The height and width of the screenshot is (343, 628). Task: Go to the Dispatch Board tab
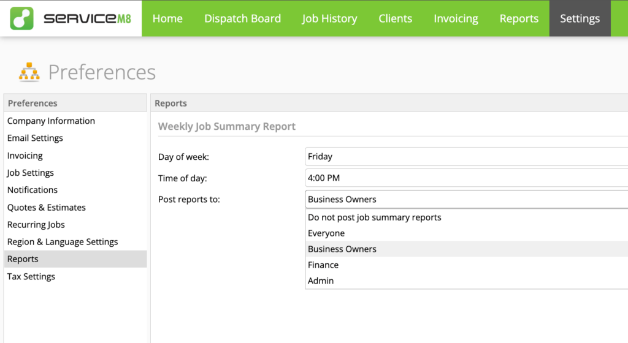[x=242, y=18]
